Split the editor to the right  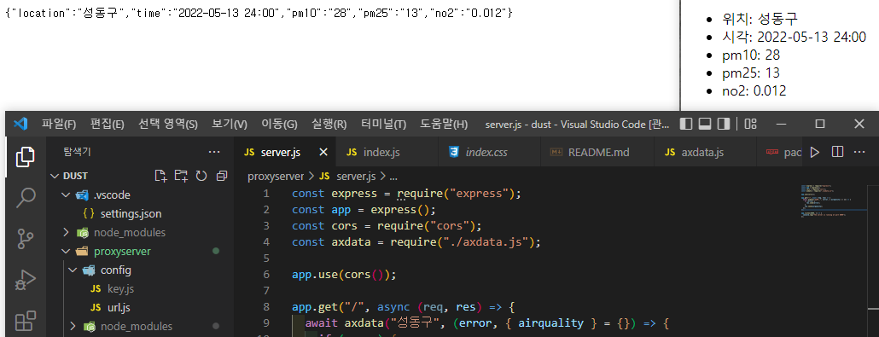[837, 152]
